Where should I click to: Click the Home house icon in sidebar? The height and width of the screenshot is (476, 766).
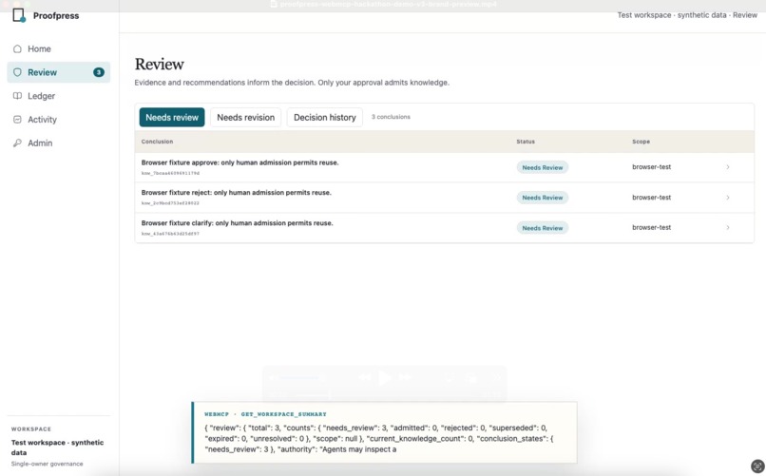click(x=18, y=48)
